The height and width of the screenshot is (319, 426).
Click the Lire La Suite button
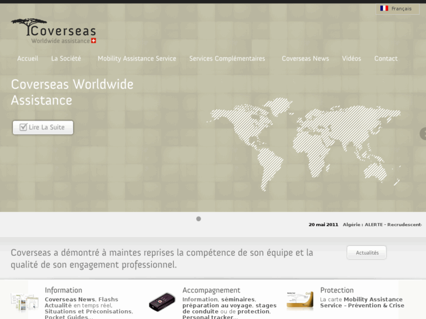pos(43,128)
